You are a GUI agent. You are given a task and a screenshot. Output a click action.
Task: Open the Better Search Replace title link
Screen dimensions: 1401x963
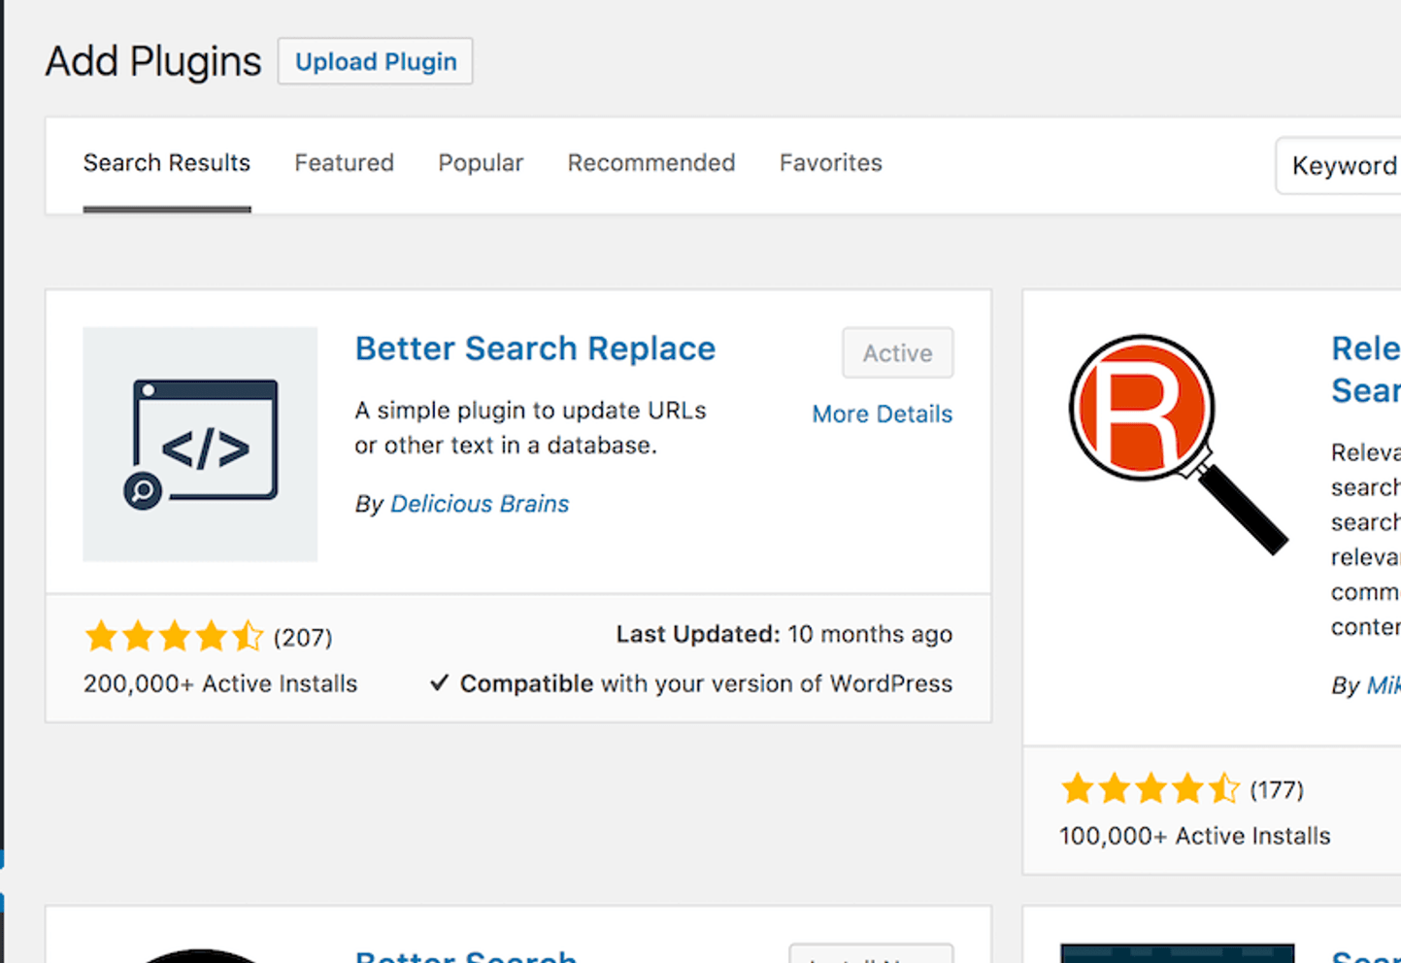535,349
